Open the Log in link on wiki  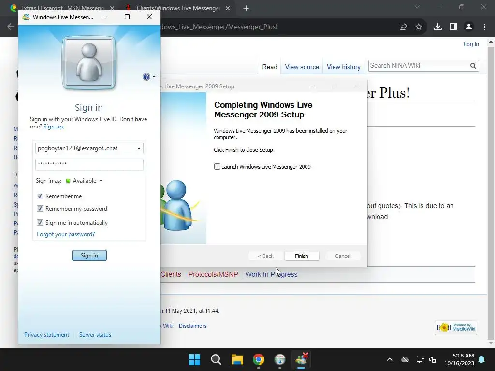point(471,44)
